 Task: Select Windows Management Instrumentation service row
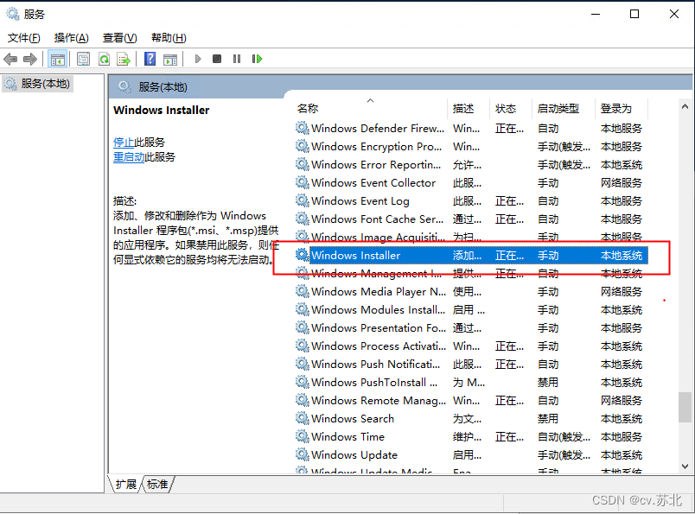(471, 273)
